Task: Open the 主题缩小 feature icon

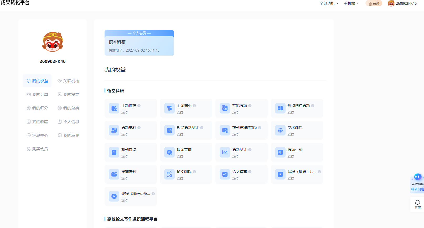Action: click(x=169, y=108)
